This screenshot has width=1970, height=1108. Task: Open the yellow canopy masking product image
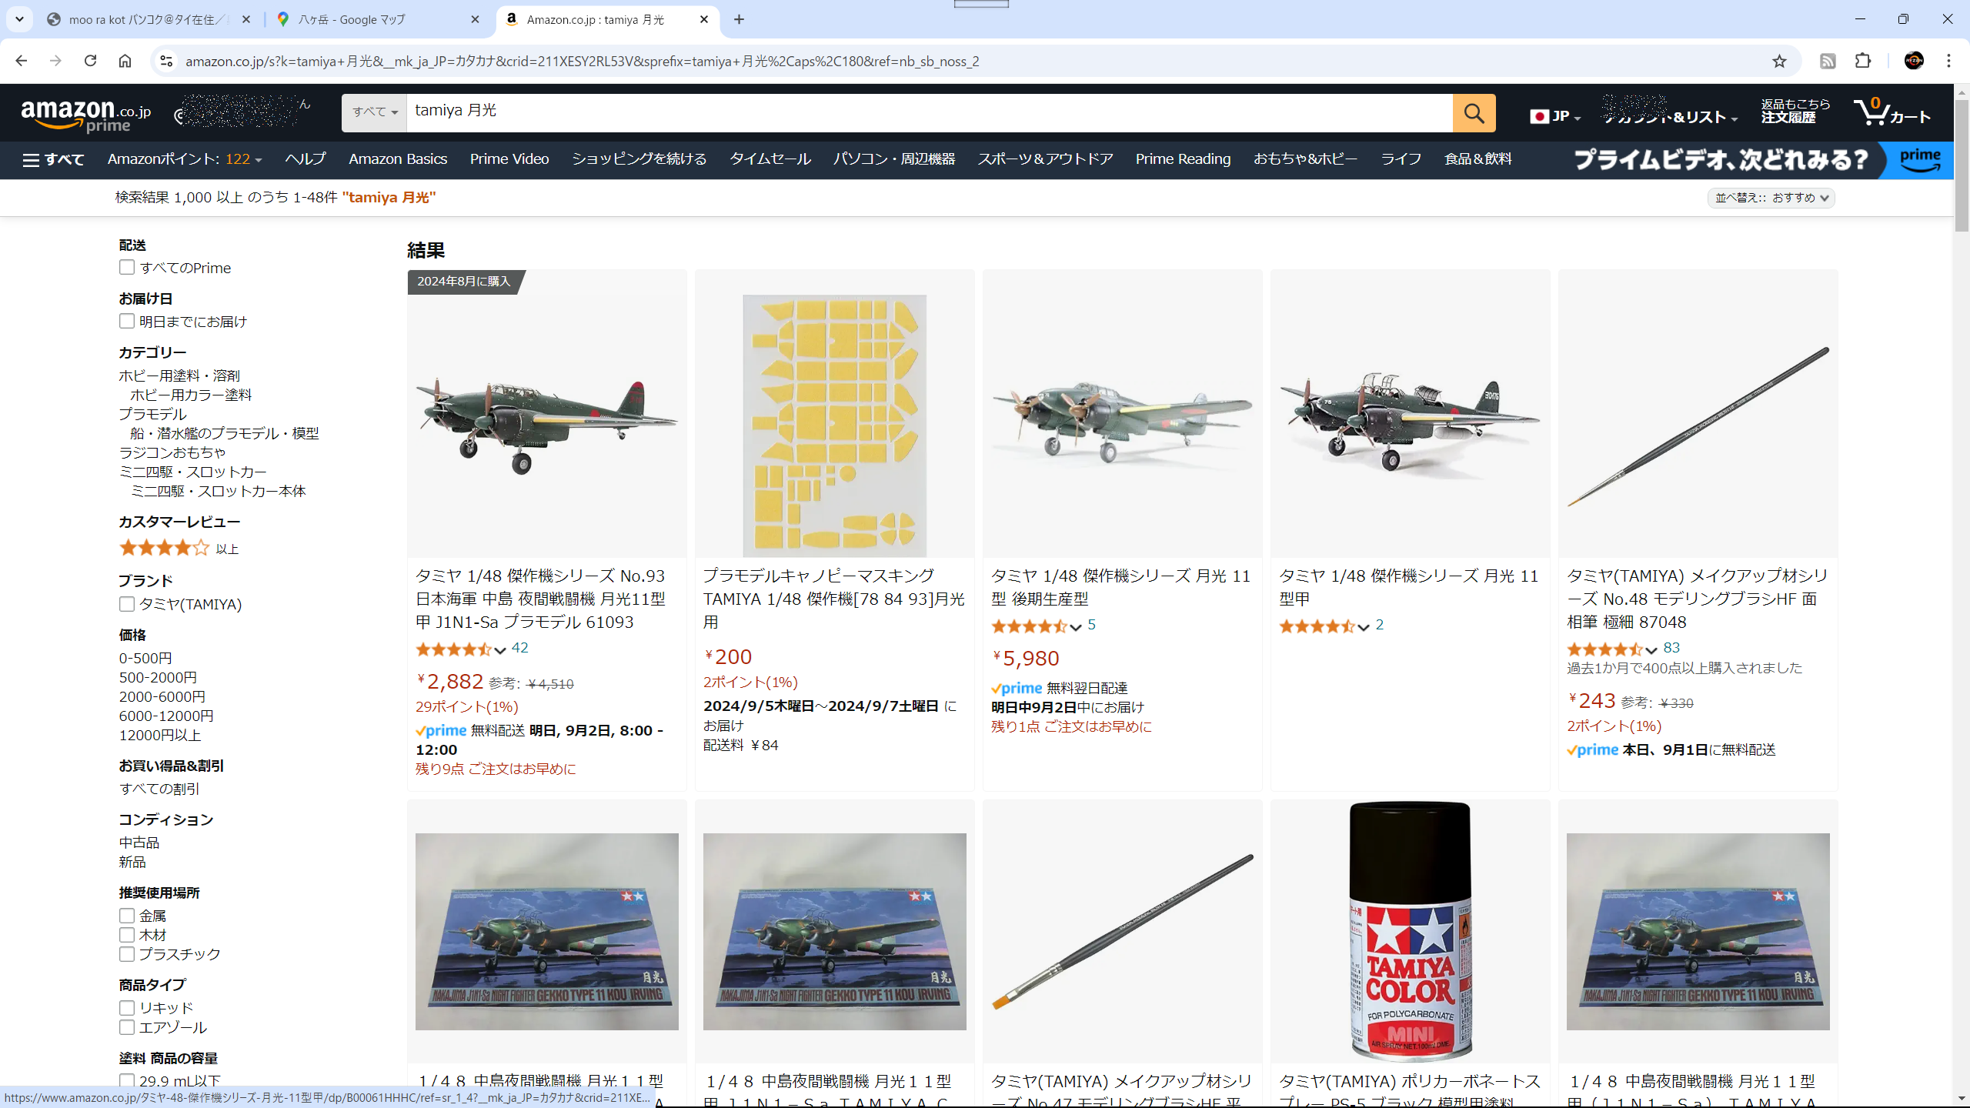click(x=835, y=426)
